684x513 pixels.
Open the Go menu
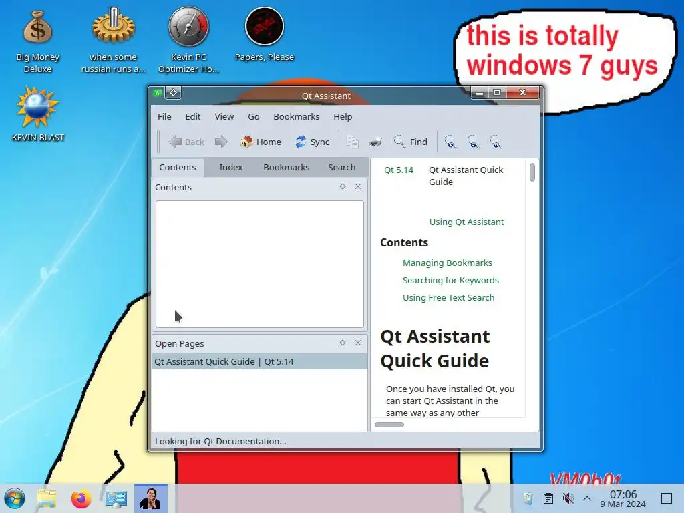point(254,116)
